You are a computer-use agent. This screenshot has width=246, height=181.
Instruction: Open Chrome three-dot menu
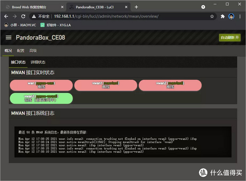[240, 16]
